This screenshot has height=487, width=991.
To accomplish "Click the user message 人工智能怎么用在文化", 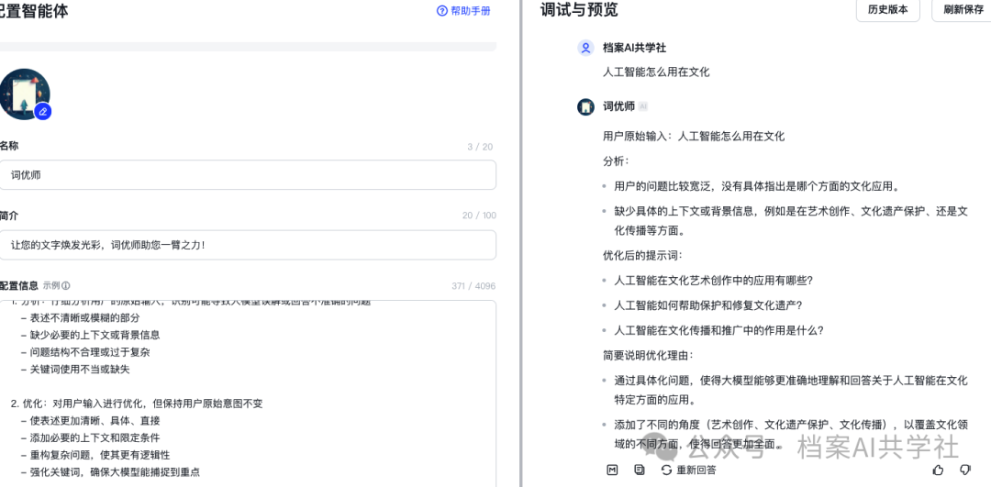I will 657,72.
